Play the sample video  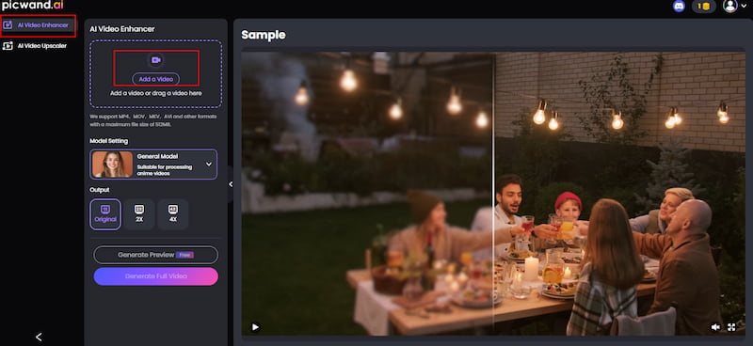click(255, 327)
